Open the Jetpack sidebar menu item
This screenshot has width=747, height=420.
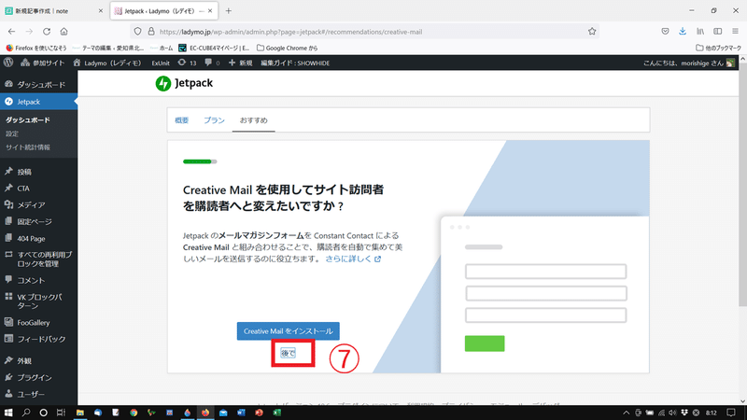click(x=38, y=102)
